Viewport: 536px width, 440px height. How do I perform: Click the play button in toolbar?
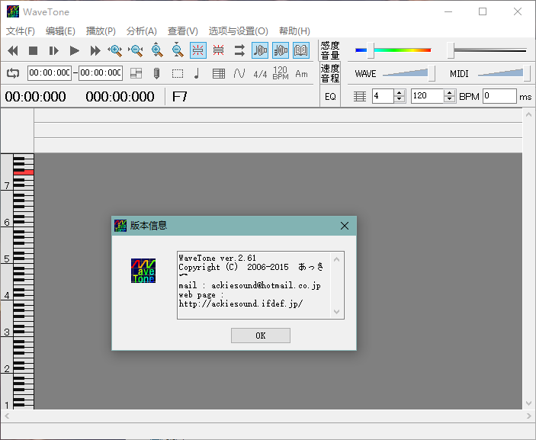pos(74,51)
